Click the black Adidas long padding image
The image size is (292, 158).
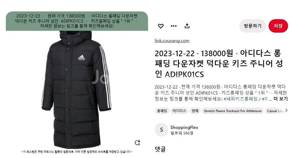(x=77, y=89)
